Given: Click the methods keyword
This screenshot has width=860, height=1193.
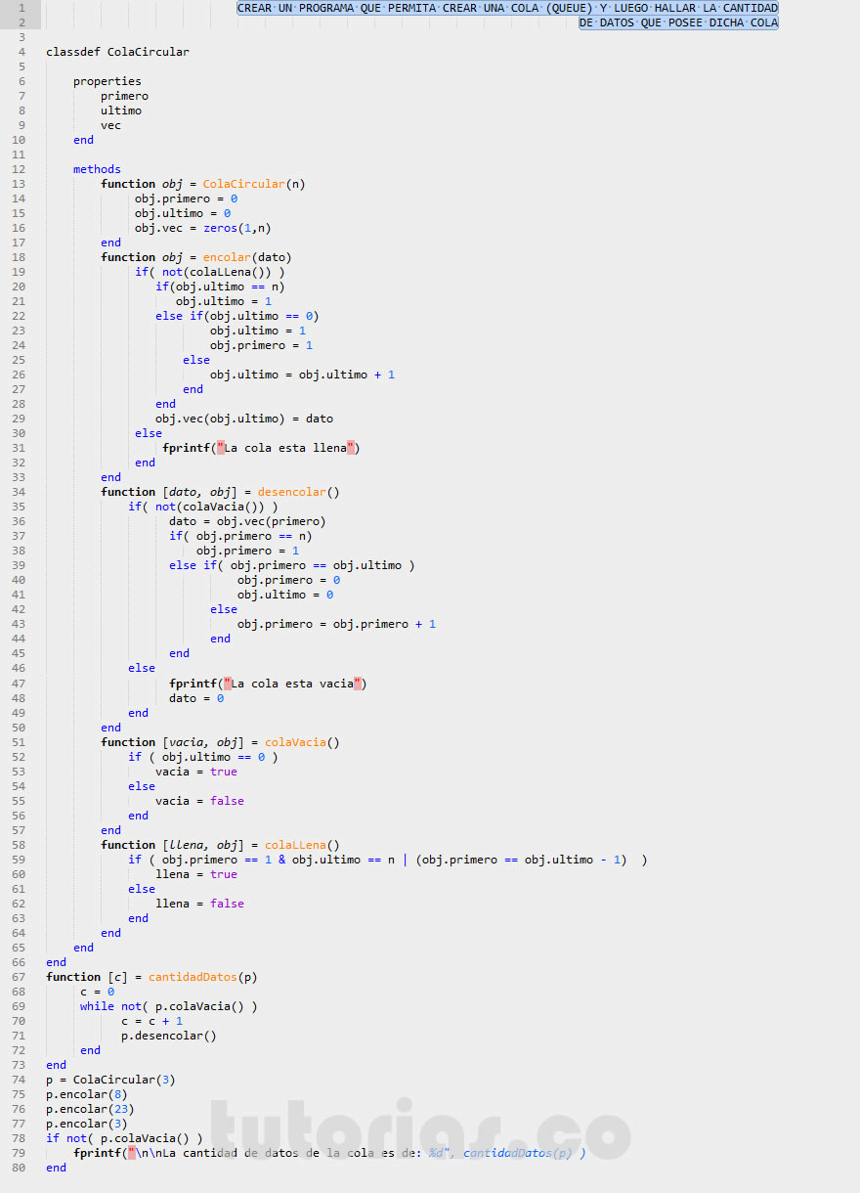Looking at the screenshot, I should click(x=97, y=168).
